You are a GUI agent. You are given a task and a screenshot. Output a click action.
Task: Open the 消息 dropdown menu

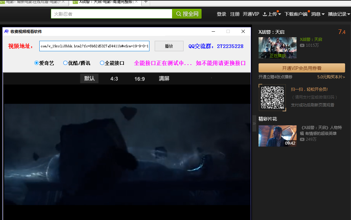[318, 14]
